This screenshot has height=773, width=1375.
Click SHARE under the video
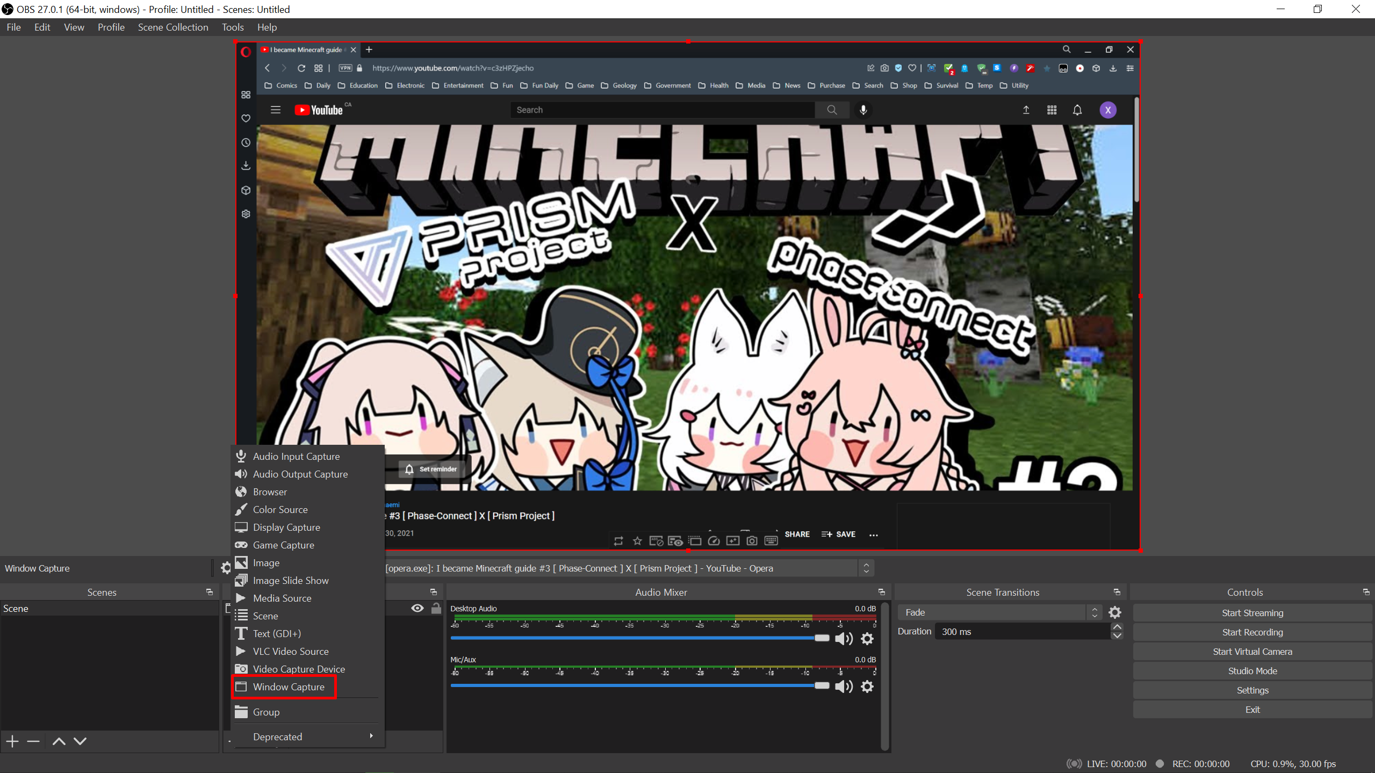797,534
